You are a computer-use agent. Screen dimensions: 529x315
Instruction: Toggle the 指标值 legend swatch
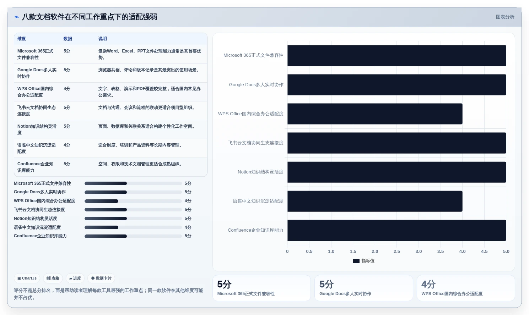point(356,261)
